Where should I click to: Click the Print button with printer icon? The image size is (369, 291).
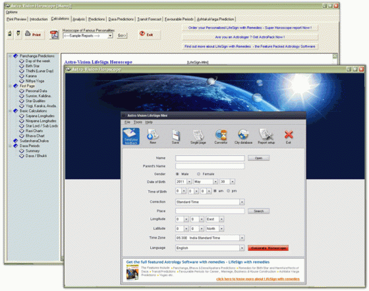point(34,35)
